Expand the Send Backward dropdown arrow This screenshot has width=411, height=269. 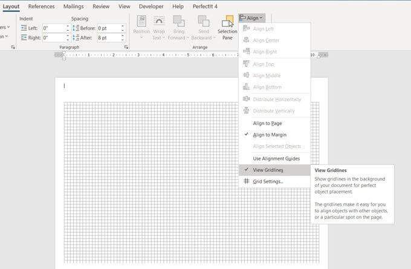tap(215, 37)
